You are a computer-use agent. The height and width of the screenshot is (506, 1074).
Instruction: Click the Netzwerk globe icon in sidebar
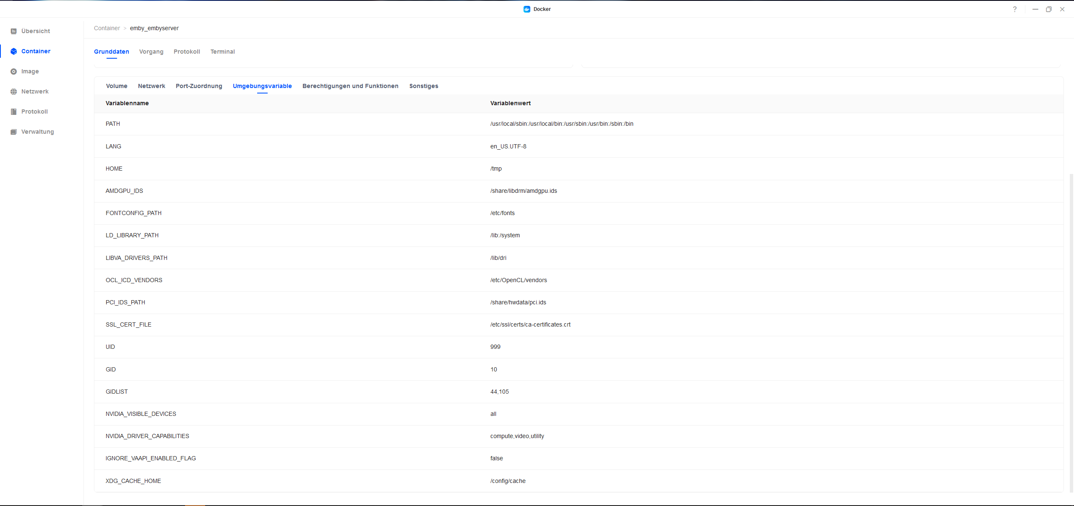pos(13,91)
